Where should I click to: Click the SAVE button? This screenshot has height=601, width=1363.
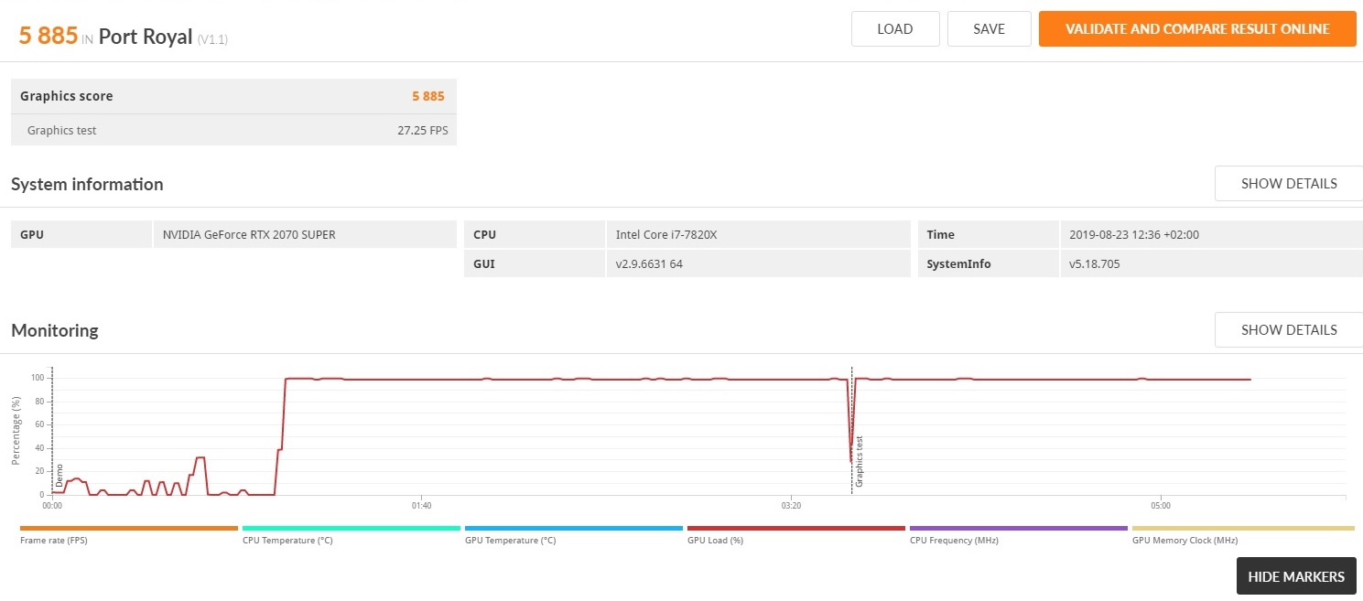(990, 28)
